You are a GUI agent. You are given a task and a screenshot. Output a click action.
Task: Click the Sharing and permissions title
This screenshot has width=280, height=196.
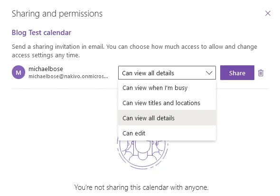tap(57, 14)
